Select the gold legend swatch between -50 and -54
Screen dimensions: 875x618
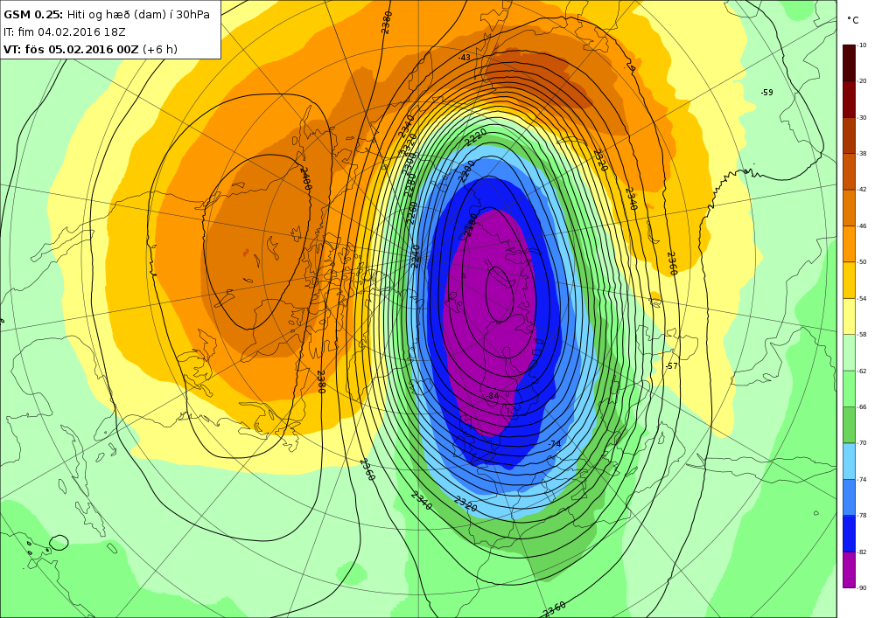click(x=849, y=280)
